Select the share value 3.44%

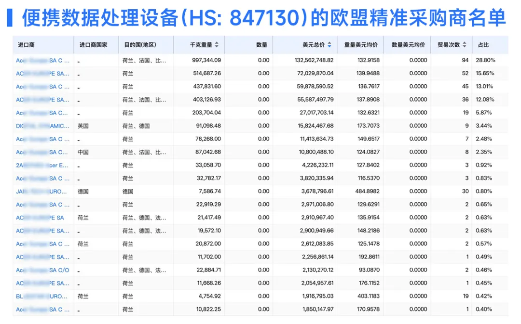[484, 126]
